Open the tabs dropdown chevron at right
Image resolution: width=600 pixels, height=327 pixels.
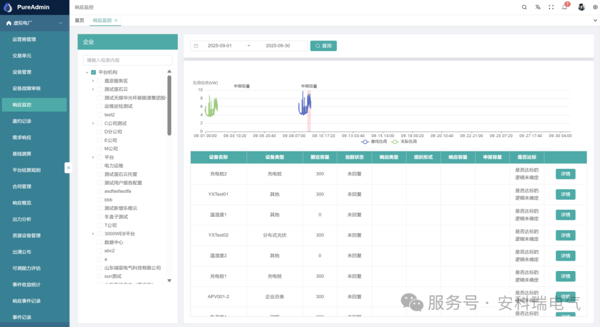[x=594, y=21]
